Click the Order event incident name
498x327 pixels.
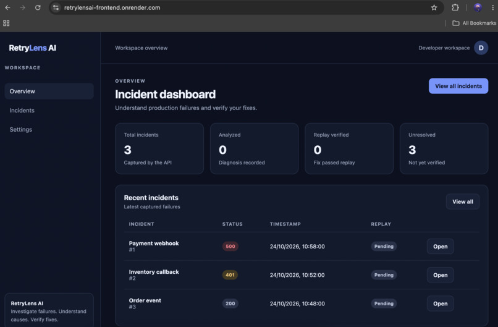145,300
